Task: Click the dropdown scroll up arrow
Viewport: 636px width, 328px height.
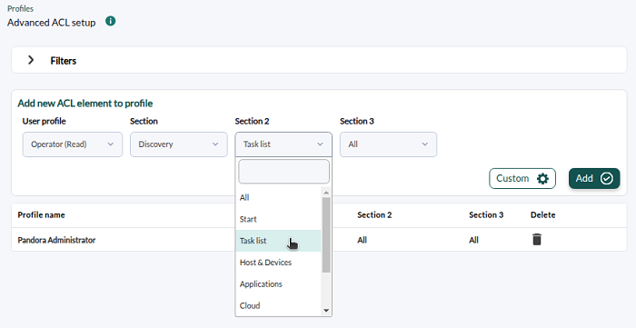Action: 326,193
